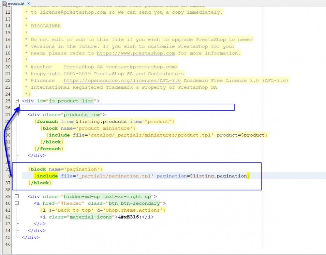Click '<contact@prestashop.com>' author email text
The image size is (326, 255).
[x=142, y=67]
